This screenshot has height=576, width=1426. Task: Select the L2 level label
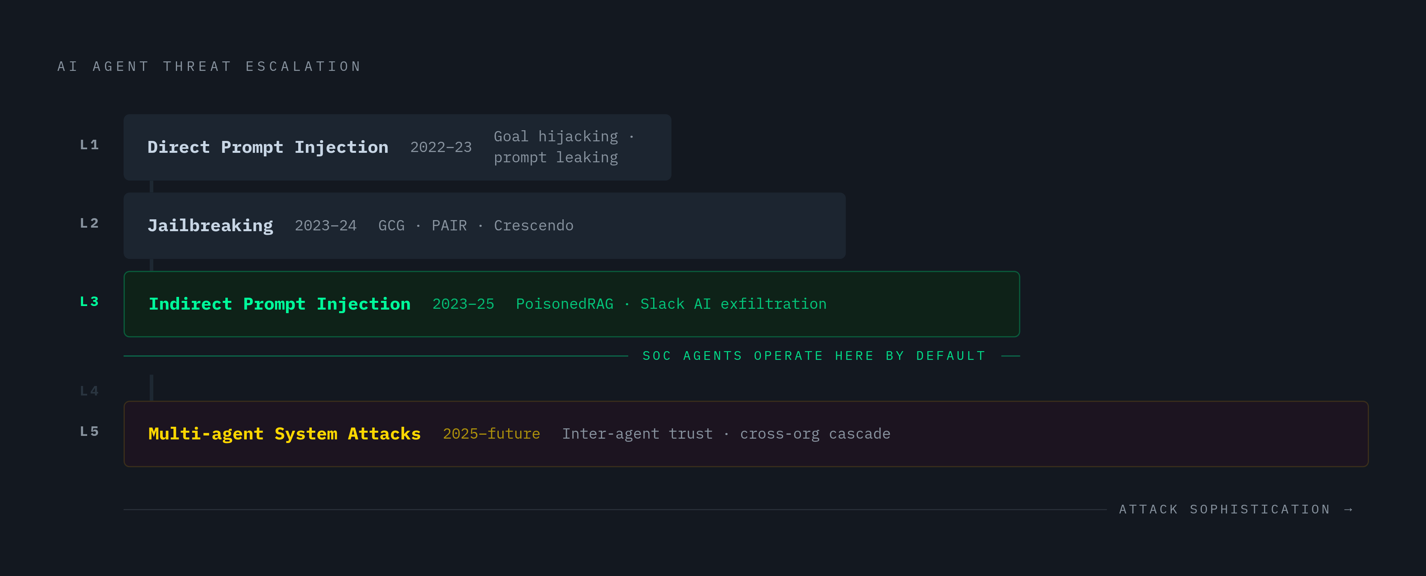coord(90,224)
